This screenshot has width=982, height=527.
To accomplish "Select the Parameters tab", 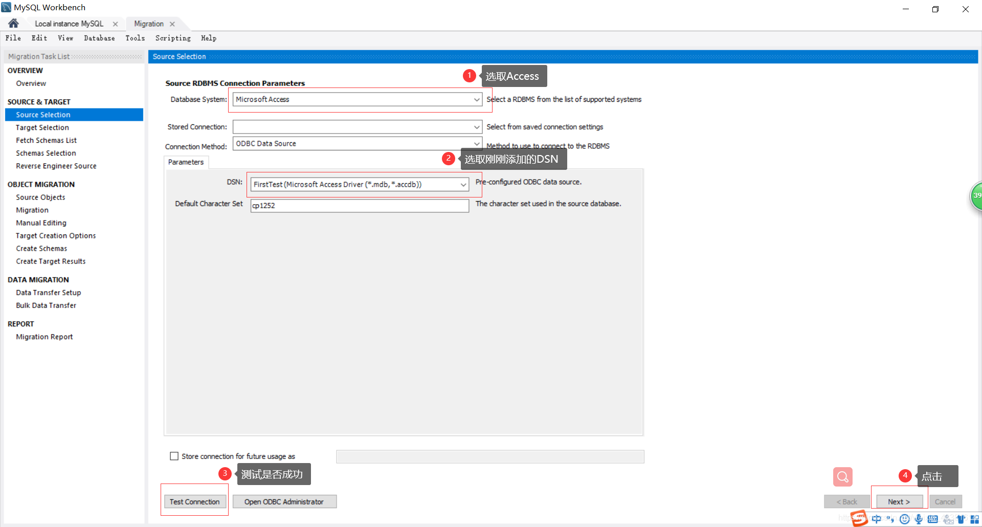I will coord(186,162).
